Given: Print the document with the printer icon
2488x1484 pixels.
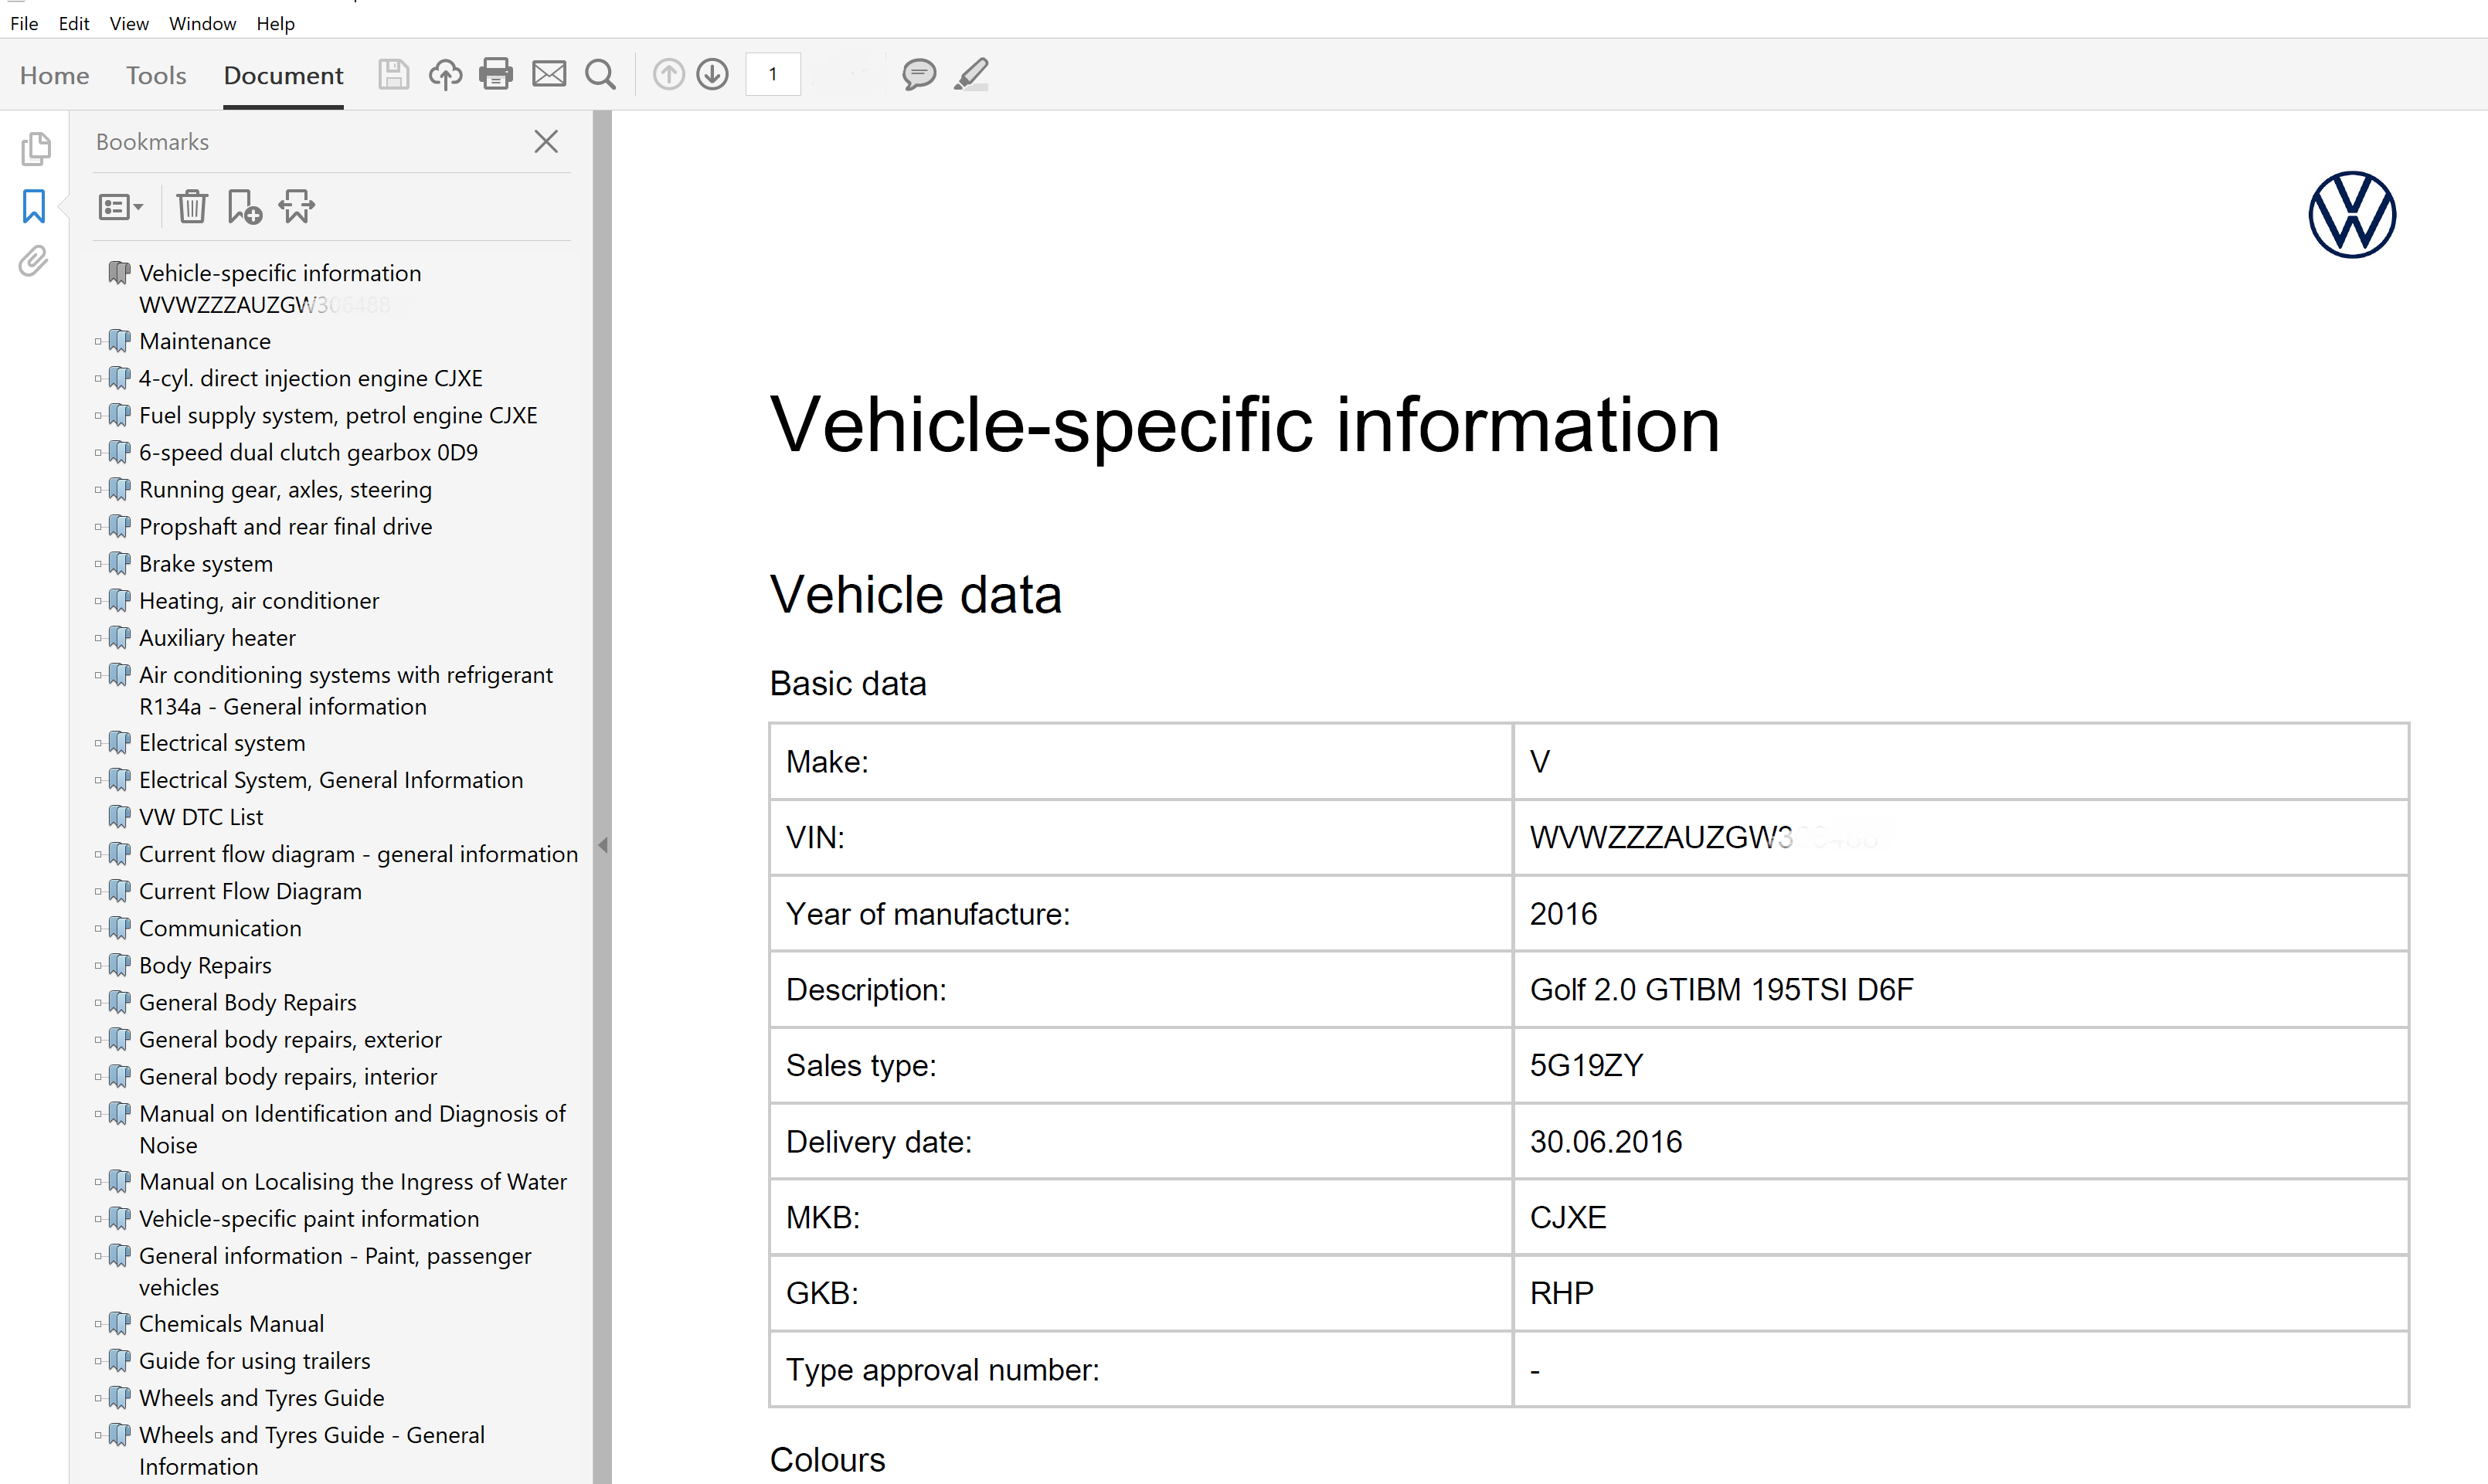Looking at the screenshot, I should [x=496, y=74].
